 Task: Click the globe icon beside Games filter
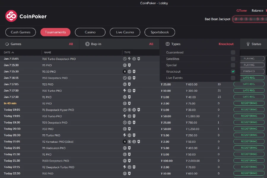click(7, 44)
